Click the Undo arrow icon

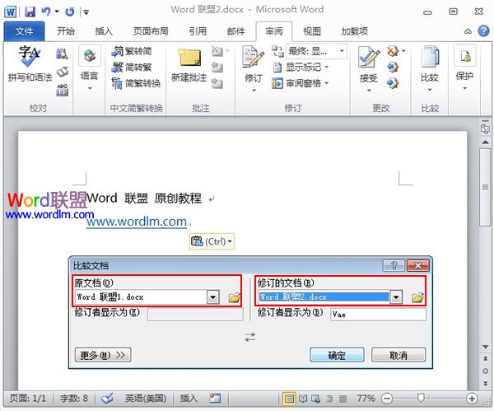point(46,12)
